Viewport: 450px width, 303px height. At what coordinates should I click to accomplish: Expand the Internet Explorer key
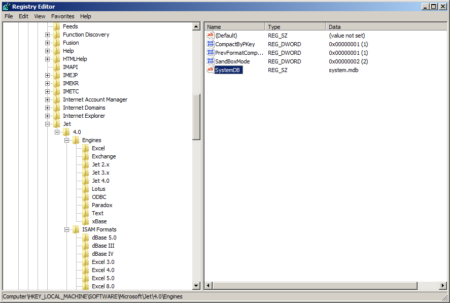tap(48, 116)
